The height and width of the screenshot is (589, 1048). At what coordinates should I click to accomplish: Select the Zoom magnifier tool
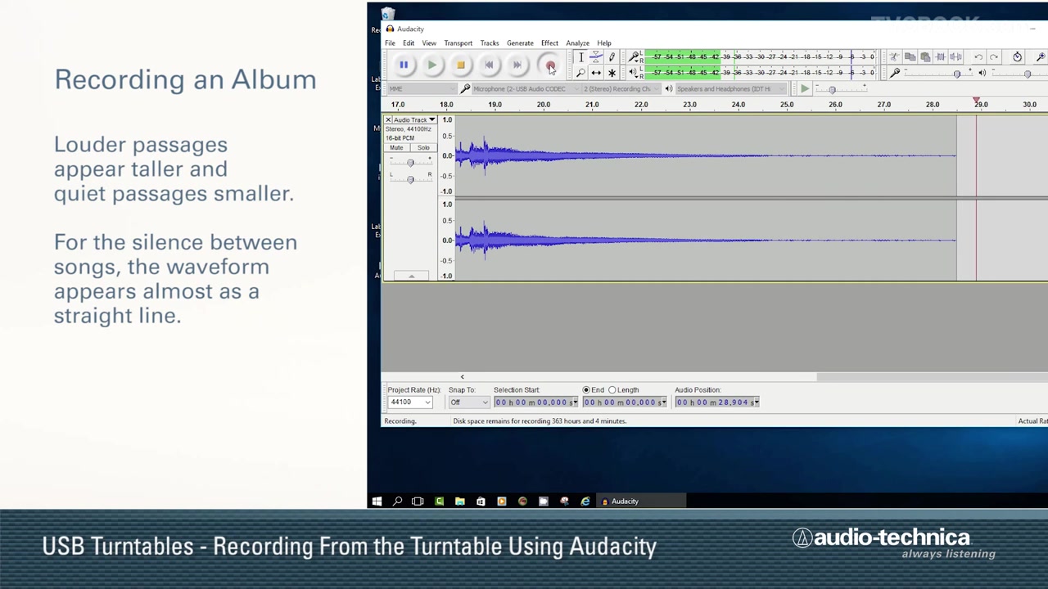coord(580,73)
